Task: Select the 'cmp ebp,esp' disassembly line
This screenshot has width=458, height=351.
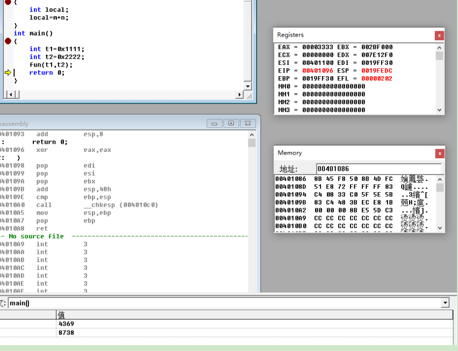Action: tap(55, 198)
